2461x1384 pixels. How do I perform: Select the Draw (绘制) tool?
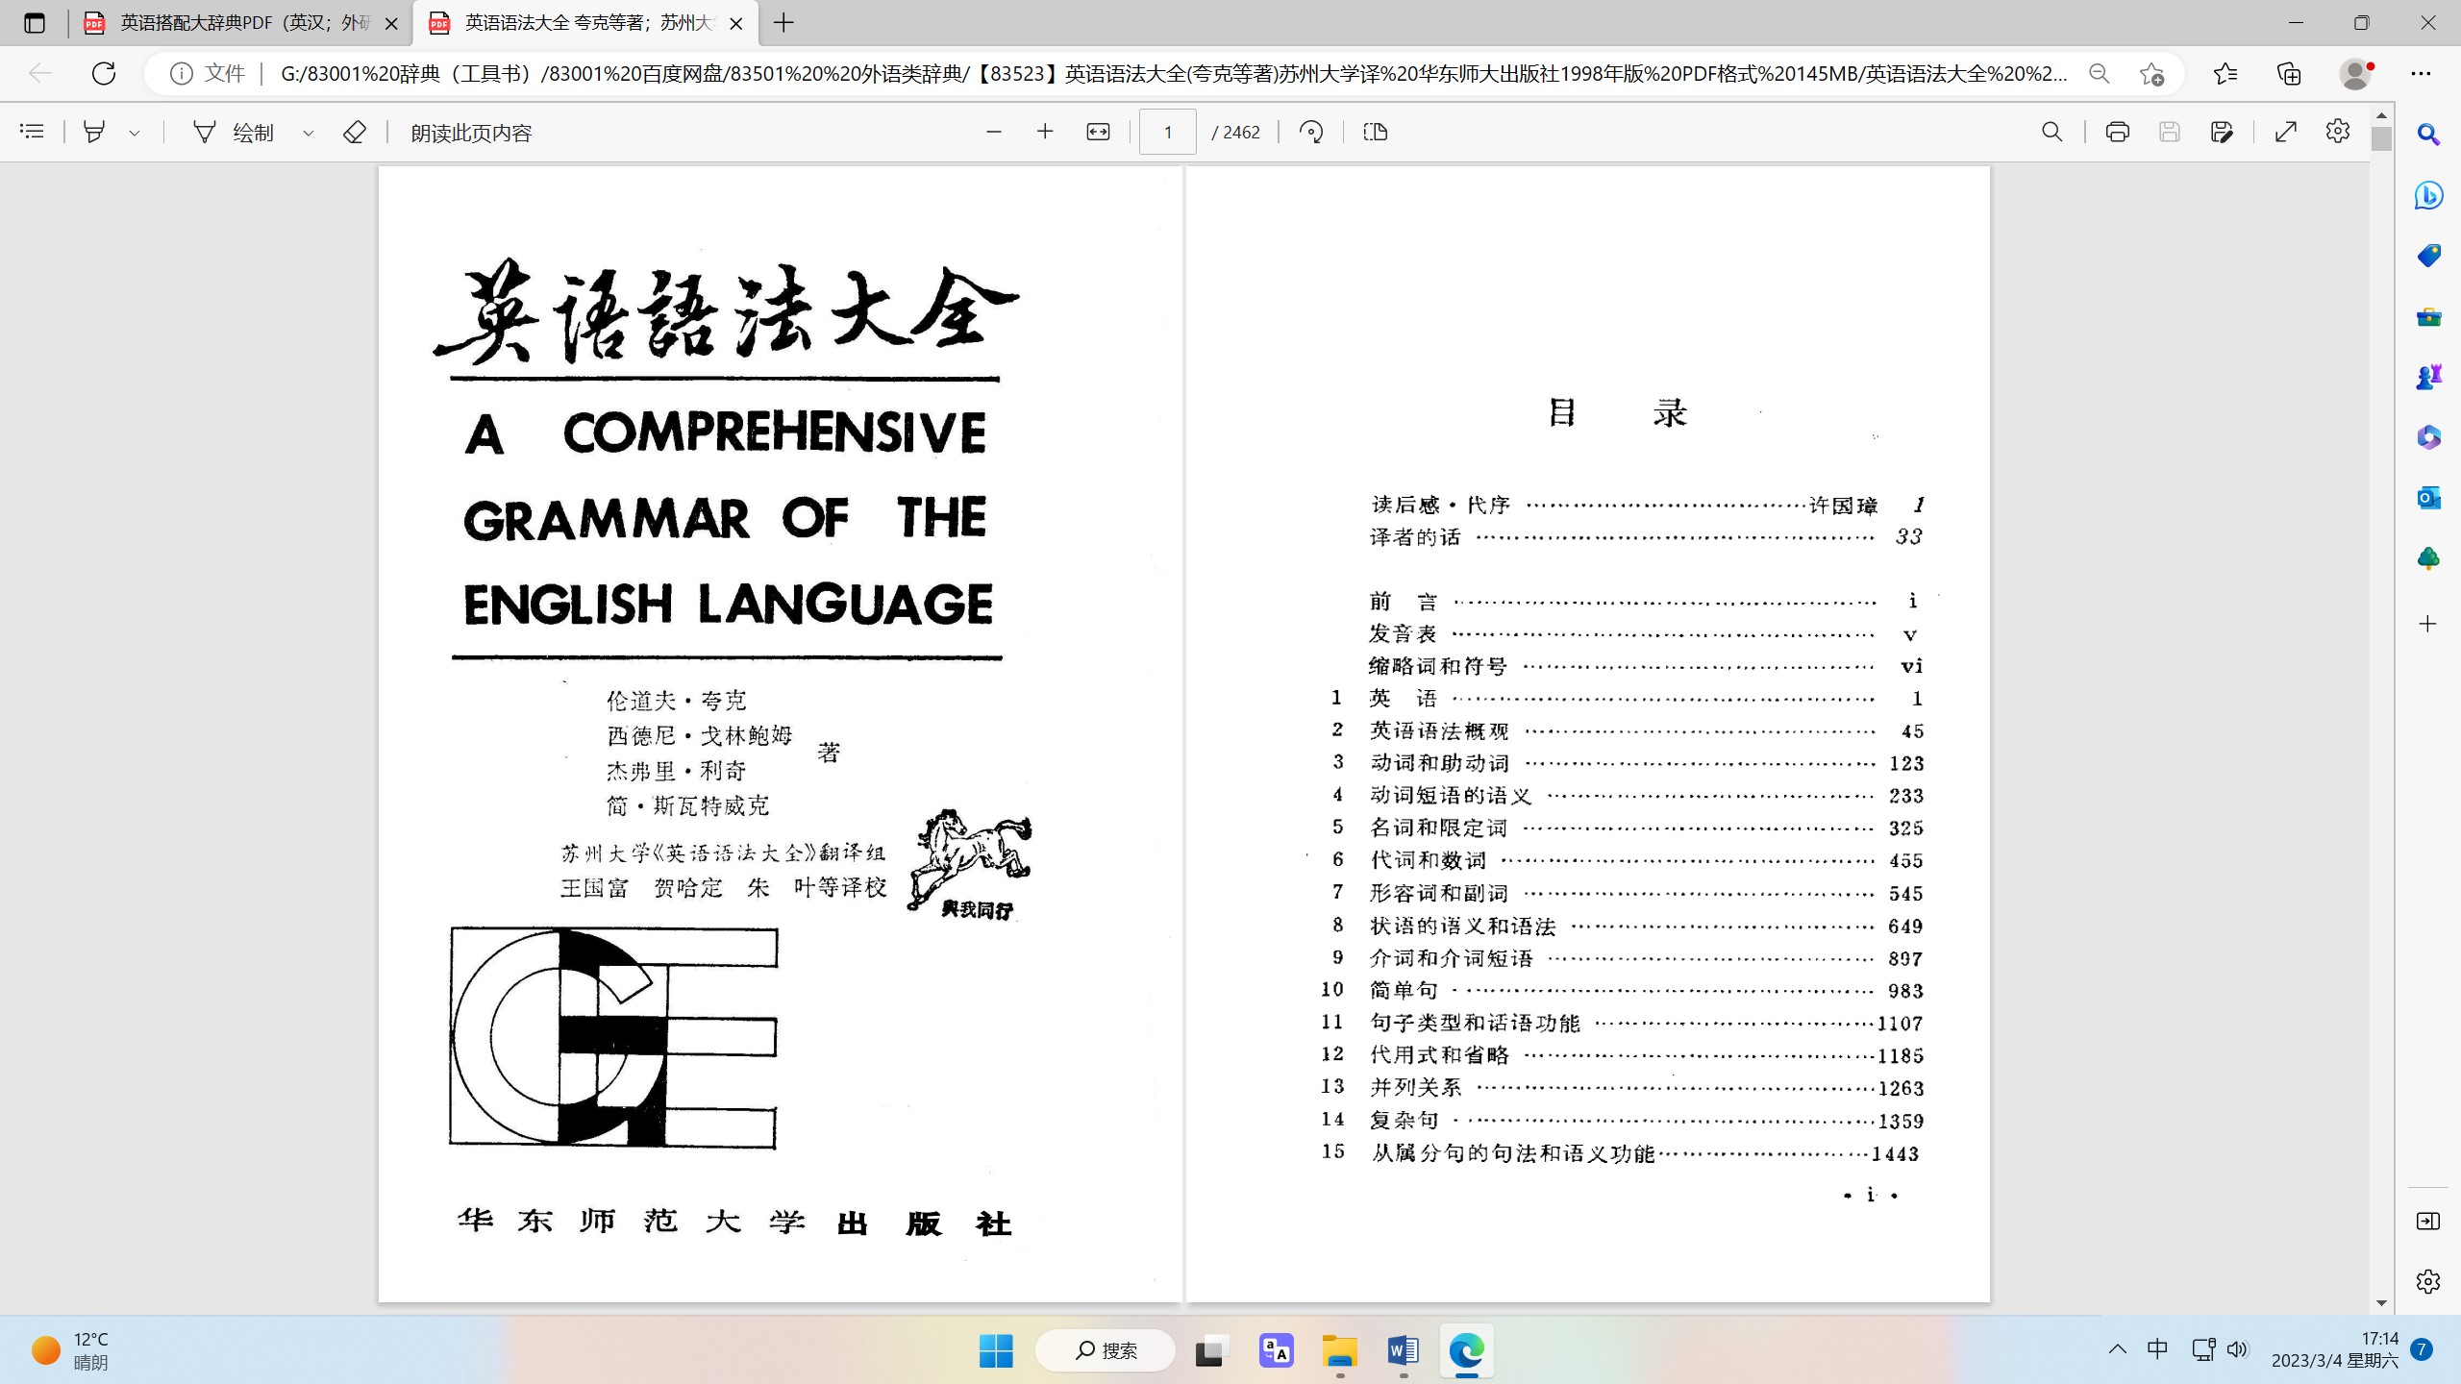click(235, 132)
